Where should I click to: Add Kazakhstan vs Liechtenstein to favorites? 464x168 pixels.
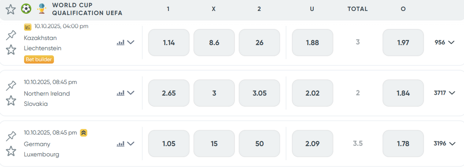[11, 50]
